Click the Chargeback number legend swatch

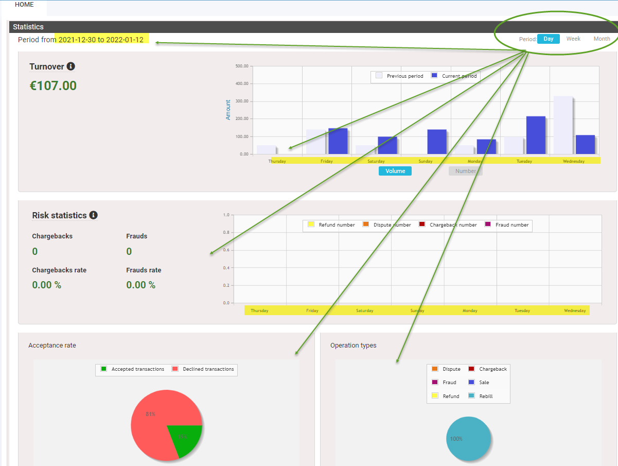point(422,225)
